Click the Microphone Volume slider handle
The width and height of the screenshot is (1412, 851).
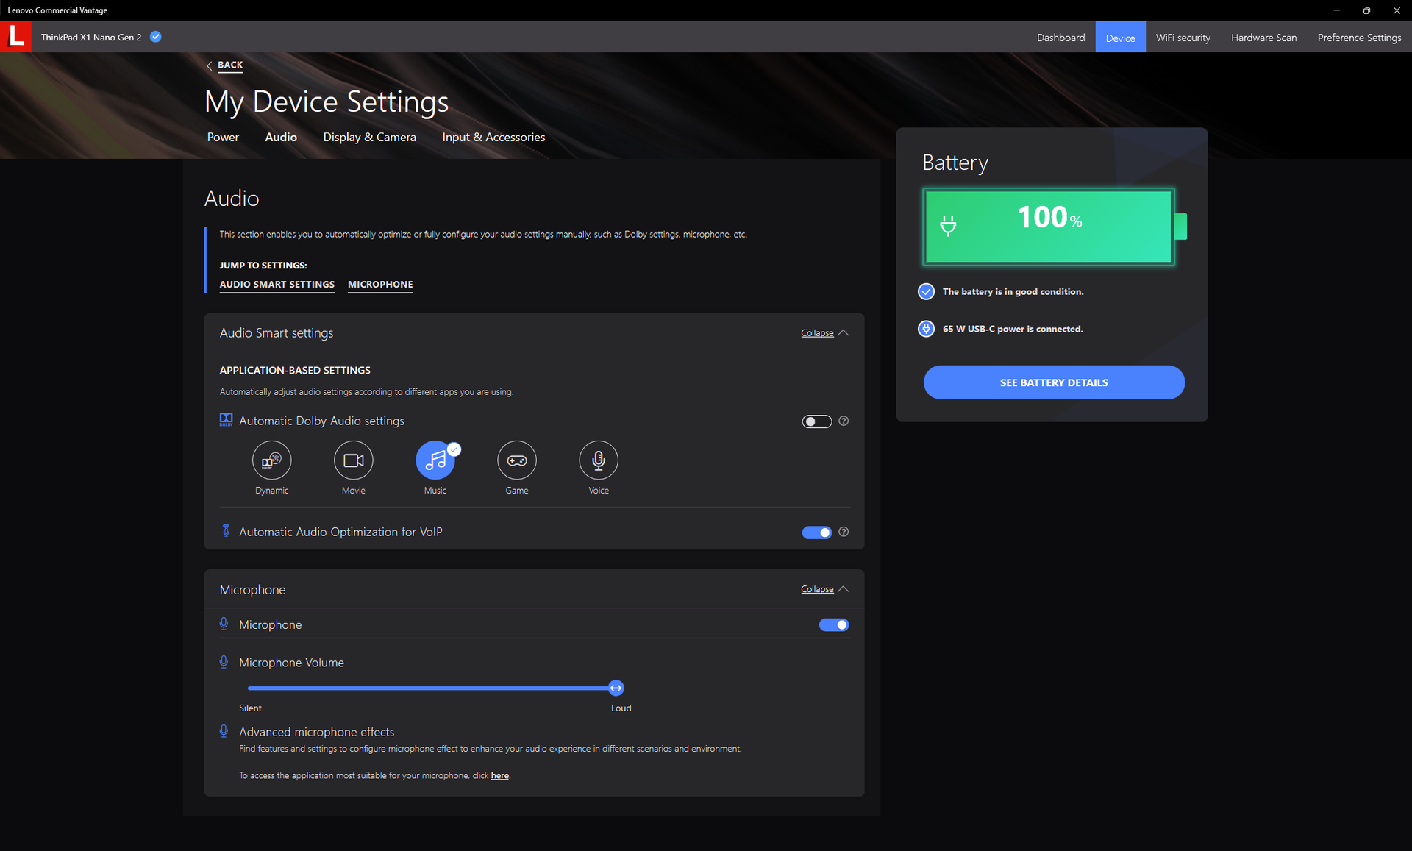click(616, 688)
